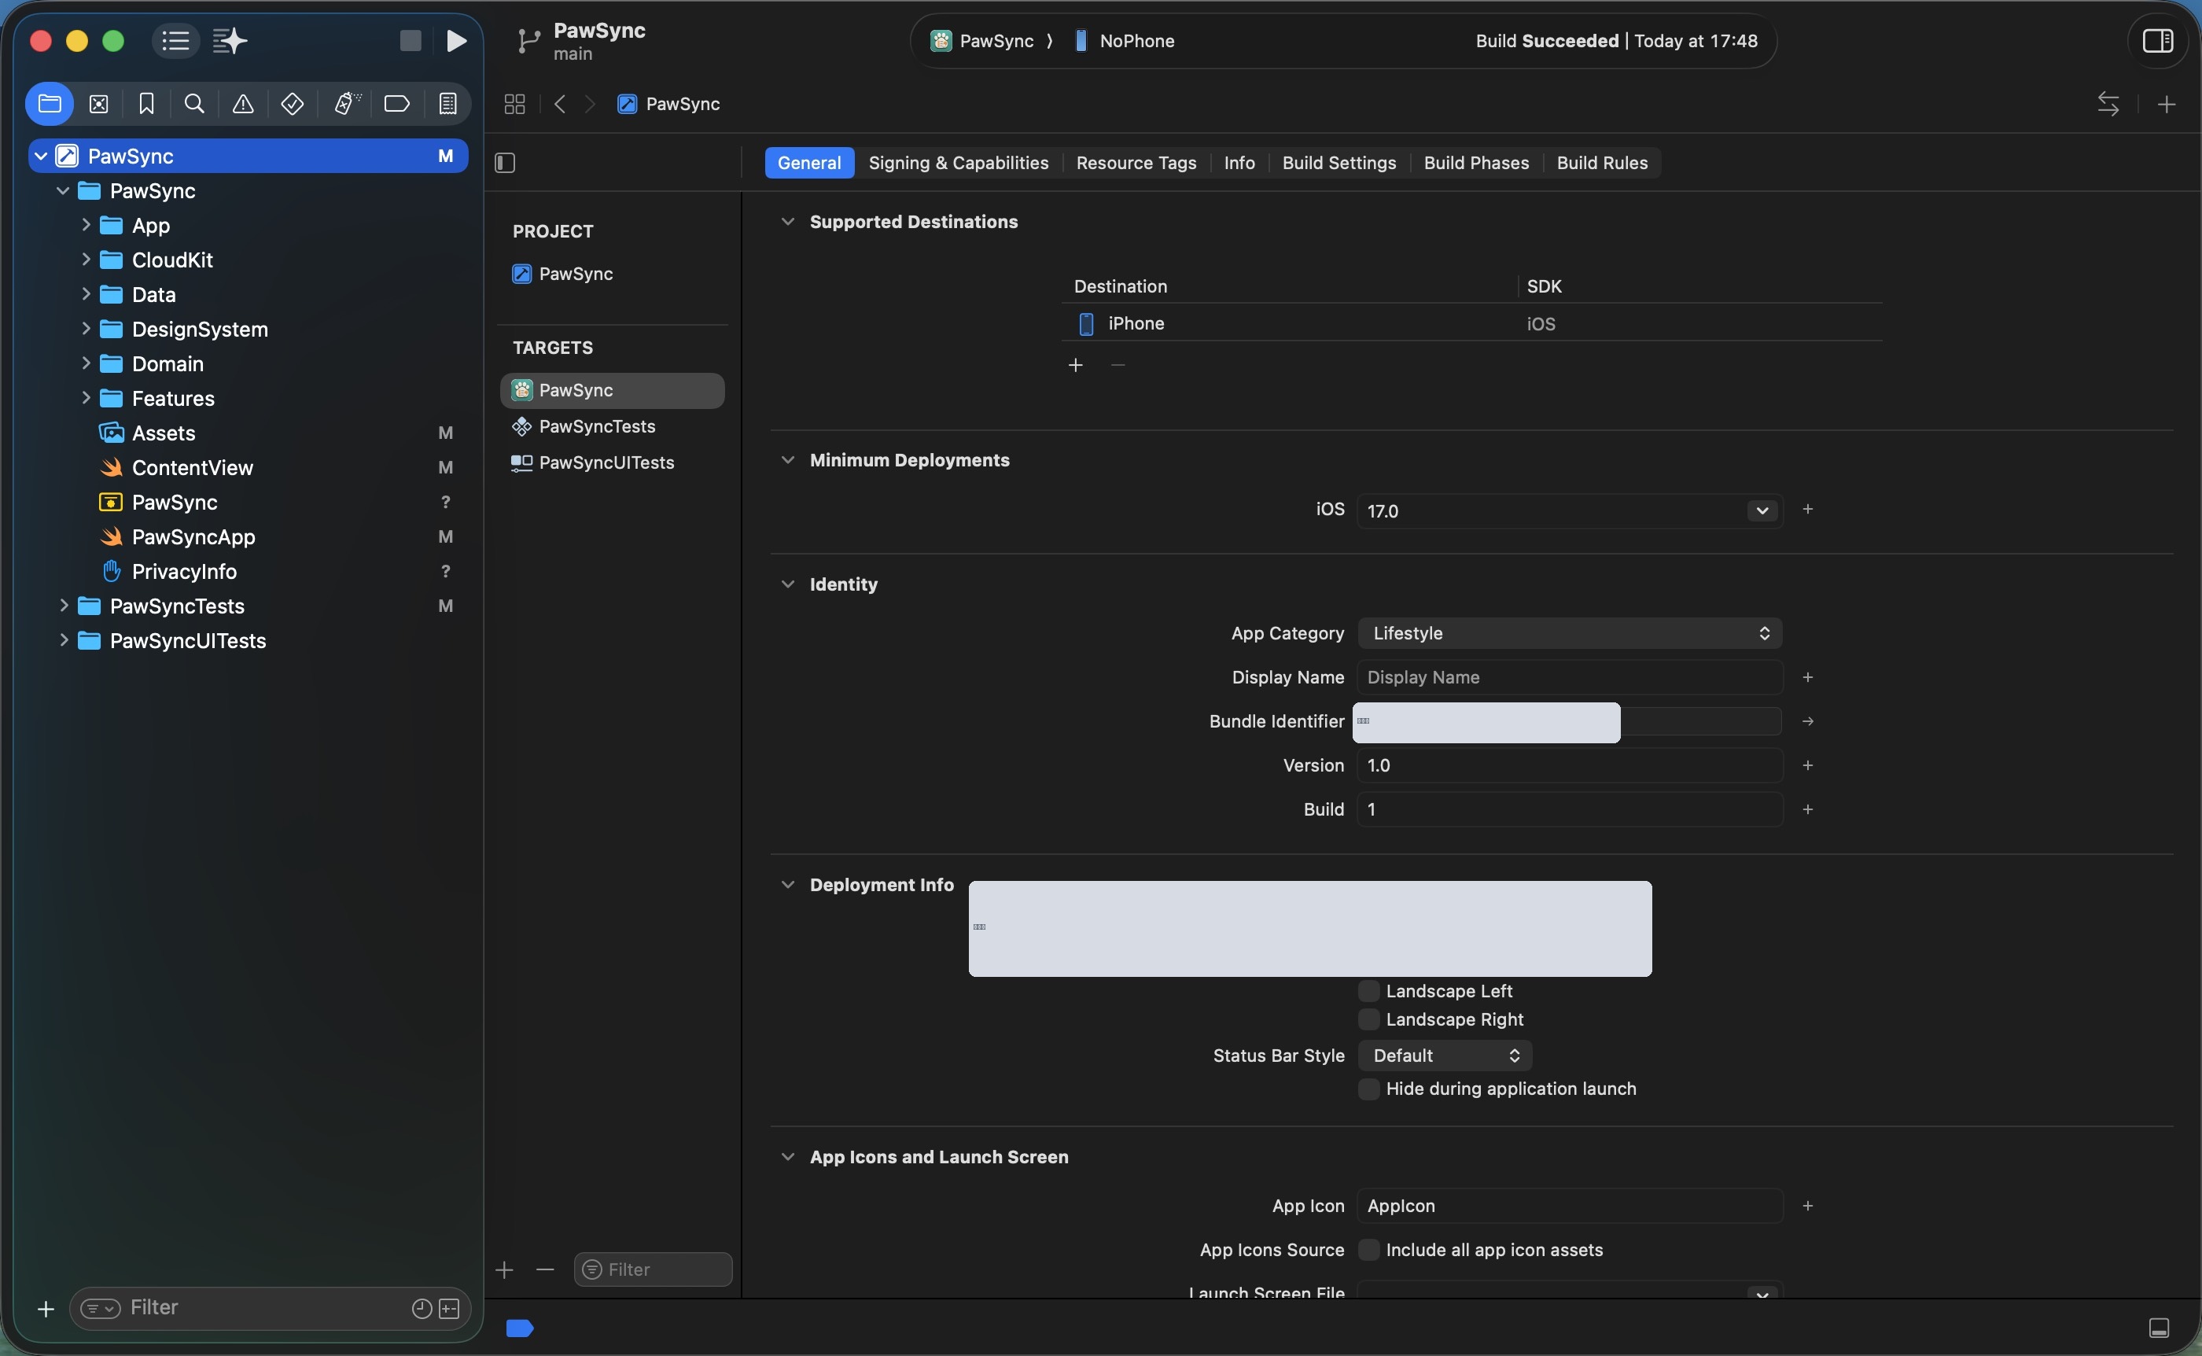Add a new editor with plus icon
This screenshot has height=1356, width=2202.
tap(2167, 104)
